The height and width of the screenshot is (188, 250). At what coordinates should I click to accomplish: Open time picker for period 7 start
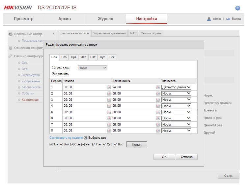point(109,125)
